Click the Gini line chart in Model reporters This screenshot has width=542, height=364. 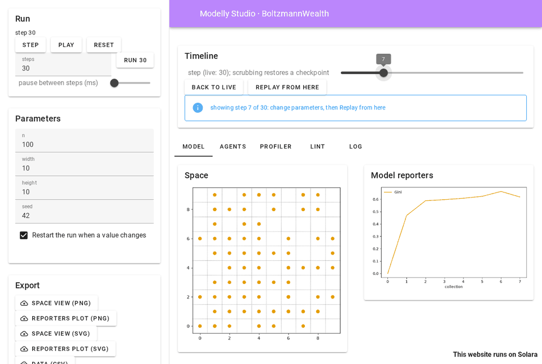[x=454, y=232]
